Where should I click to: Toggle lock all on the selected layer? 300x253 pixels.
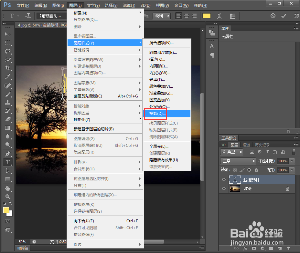pyautogui.click(x=256, y=170)
